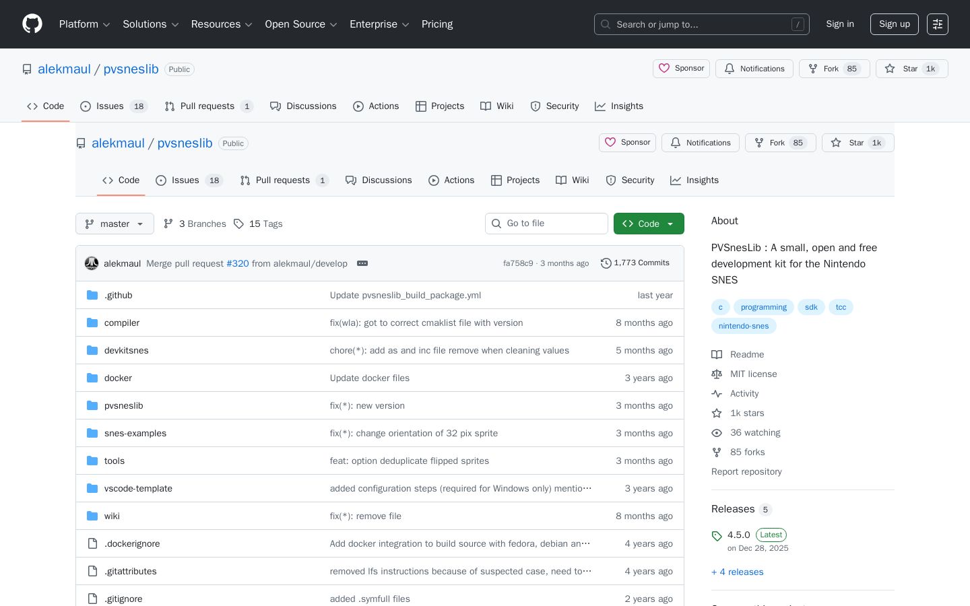This screenshot has width=970, height=606.
Task: Expand the Solutions menu
Action: (150, 24)
